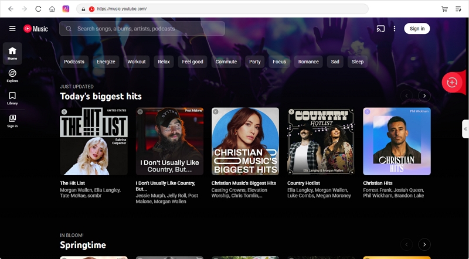Click Christian Music's Biggest Hits title link
Viewport: 469px width, 259px height.
coord(244,183)
